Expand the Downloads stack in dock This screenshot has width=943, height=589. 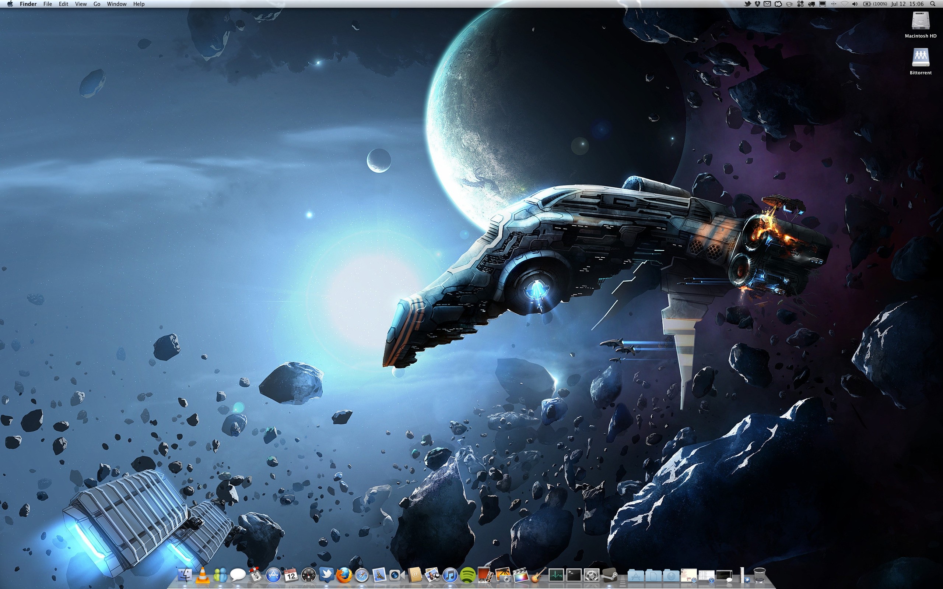tap(672, 575)
